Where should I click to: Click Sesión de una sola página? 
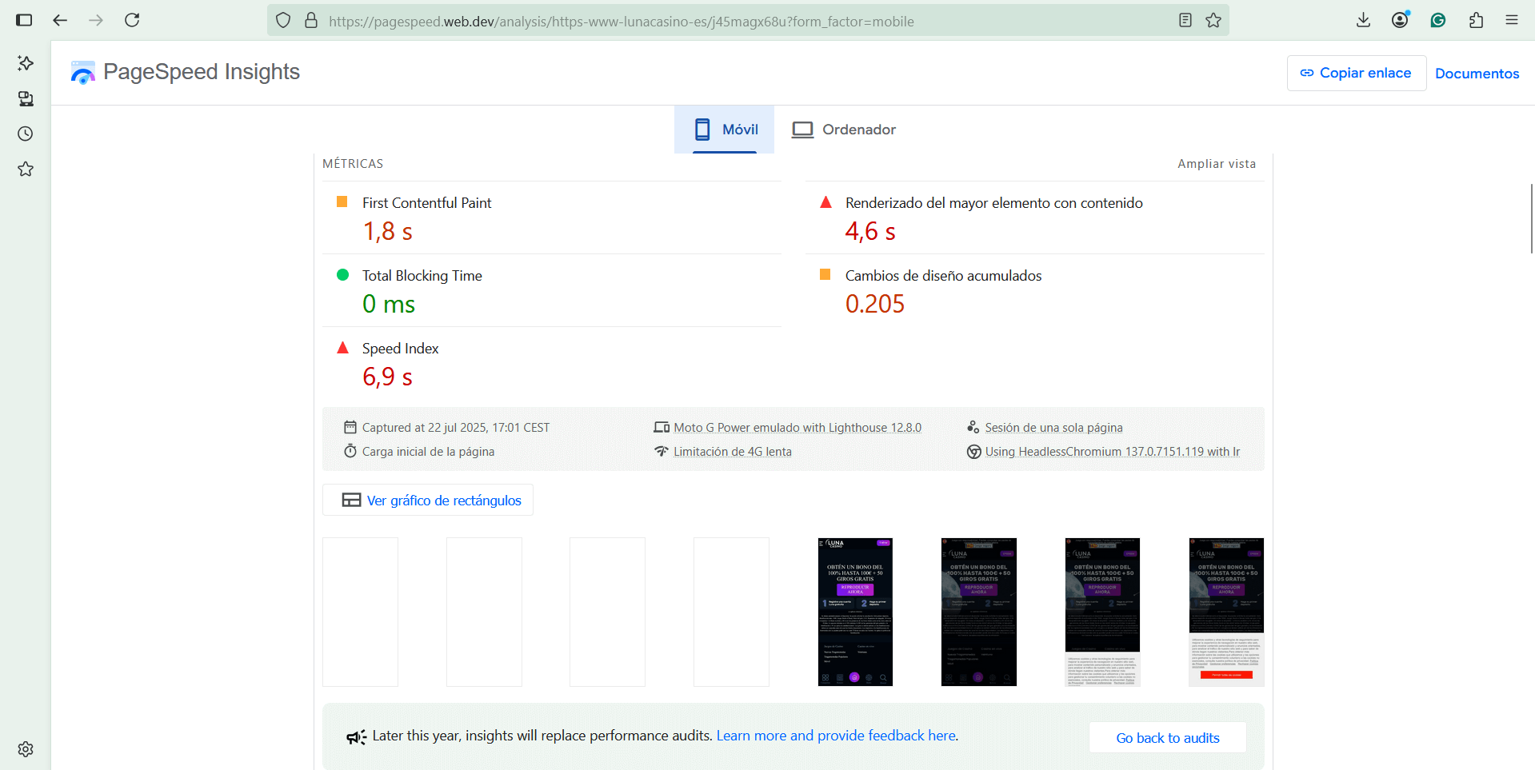pyautogui.click(x=1053, y=428)
